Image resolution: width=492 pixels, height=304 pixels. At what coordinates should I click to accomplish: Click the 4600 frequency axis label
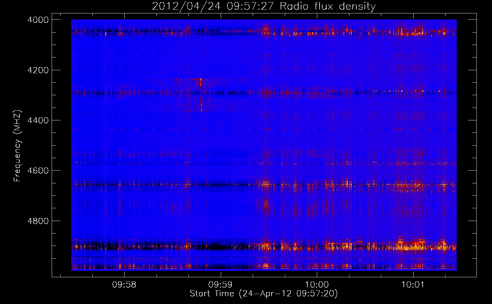click(x=38, y=171)
